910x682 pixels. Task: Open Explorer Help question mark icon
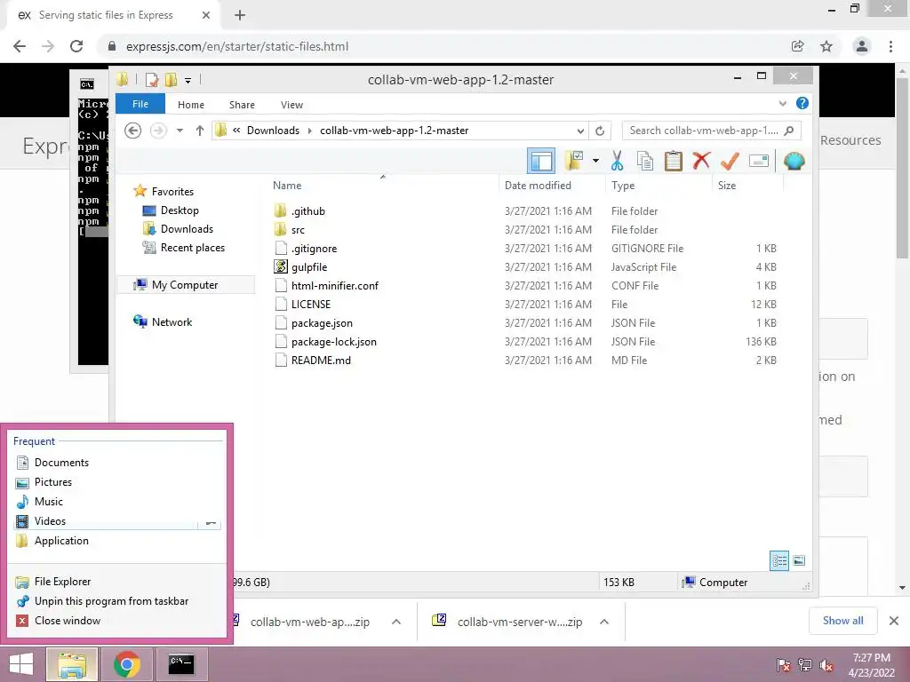tap(802, 103)
